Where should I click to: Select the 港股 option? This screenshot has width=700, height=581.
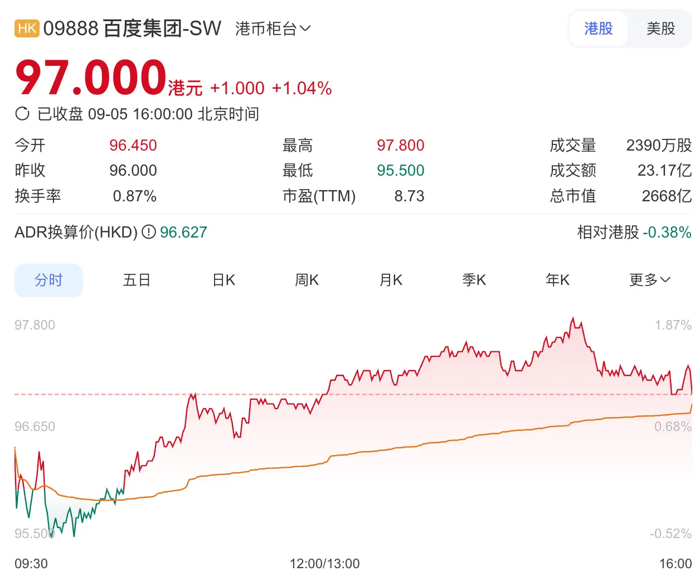coord(598,28)
